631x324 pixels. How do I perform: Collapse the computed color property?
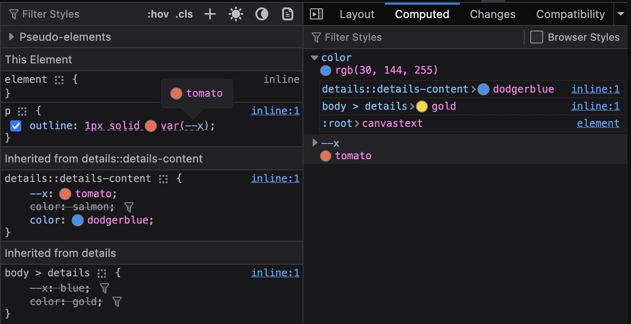click(315, 58)
